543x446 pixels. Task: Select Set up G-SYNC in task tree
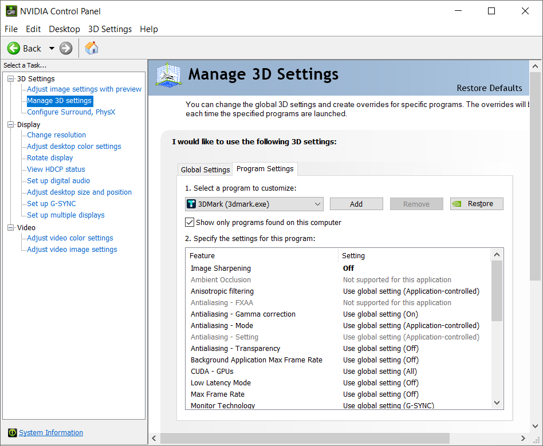point(51,204)
